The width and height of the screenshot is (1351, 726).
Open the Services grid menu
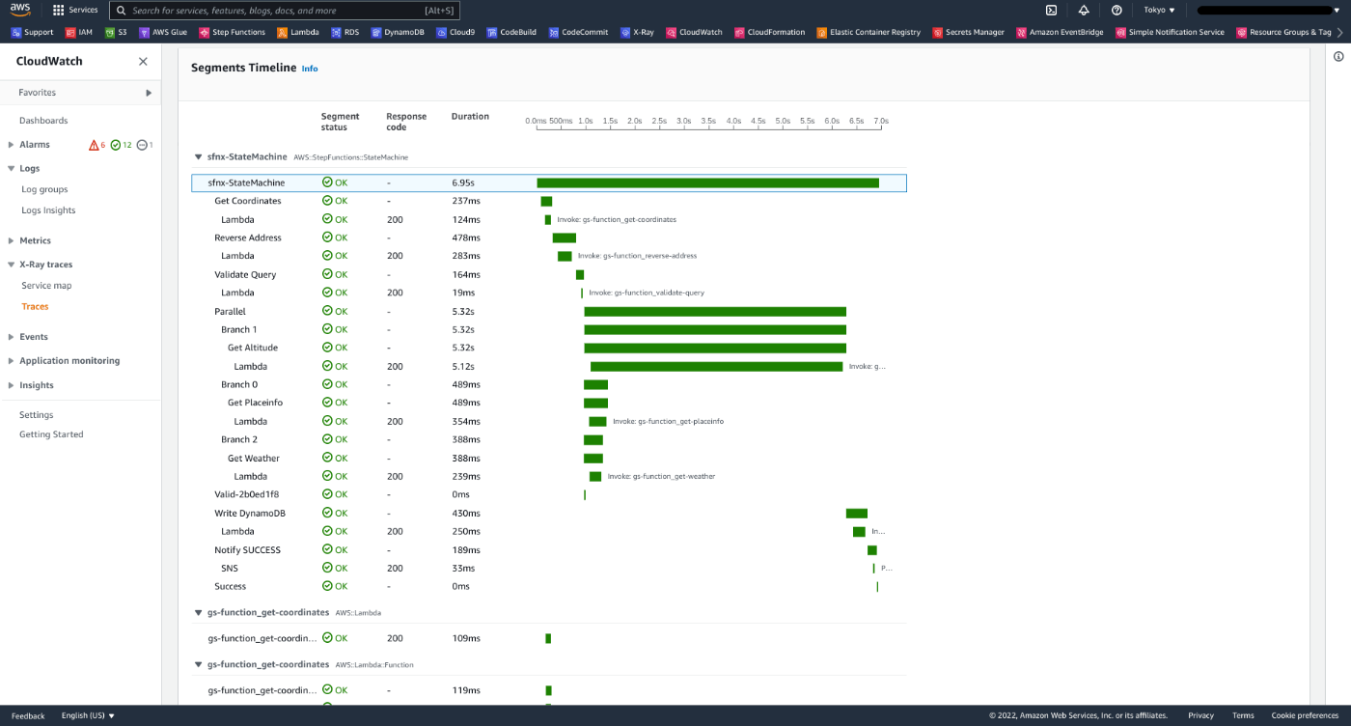tap(75, 10)
